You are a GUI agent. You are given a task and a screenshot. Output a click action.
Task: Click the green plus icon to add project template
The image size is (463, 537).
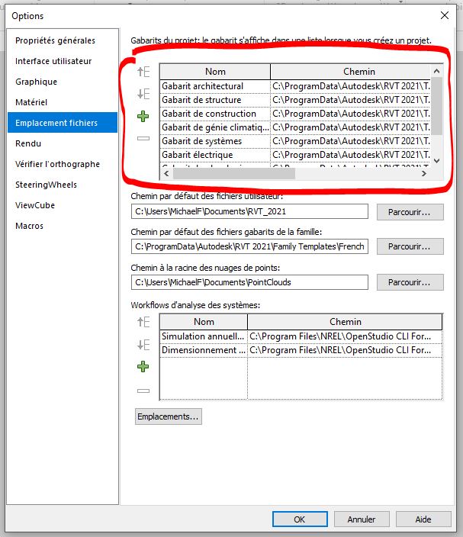click(143, 117)
